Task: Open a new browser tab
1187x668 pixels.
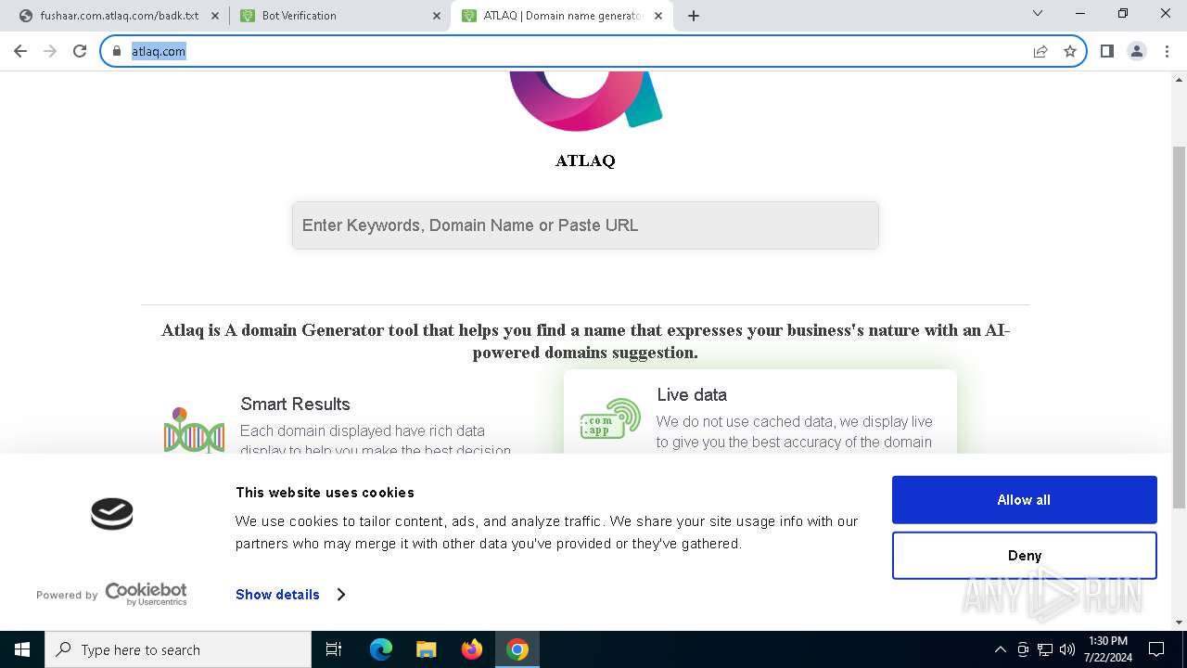Action: click(x=694, y=16)
